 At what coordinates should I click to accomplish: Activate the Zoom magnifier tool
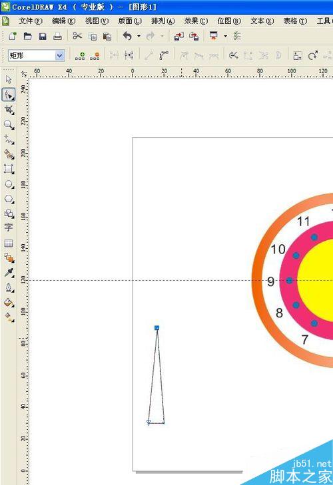[x=9, y=124]
